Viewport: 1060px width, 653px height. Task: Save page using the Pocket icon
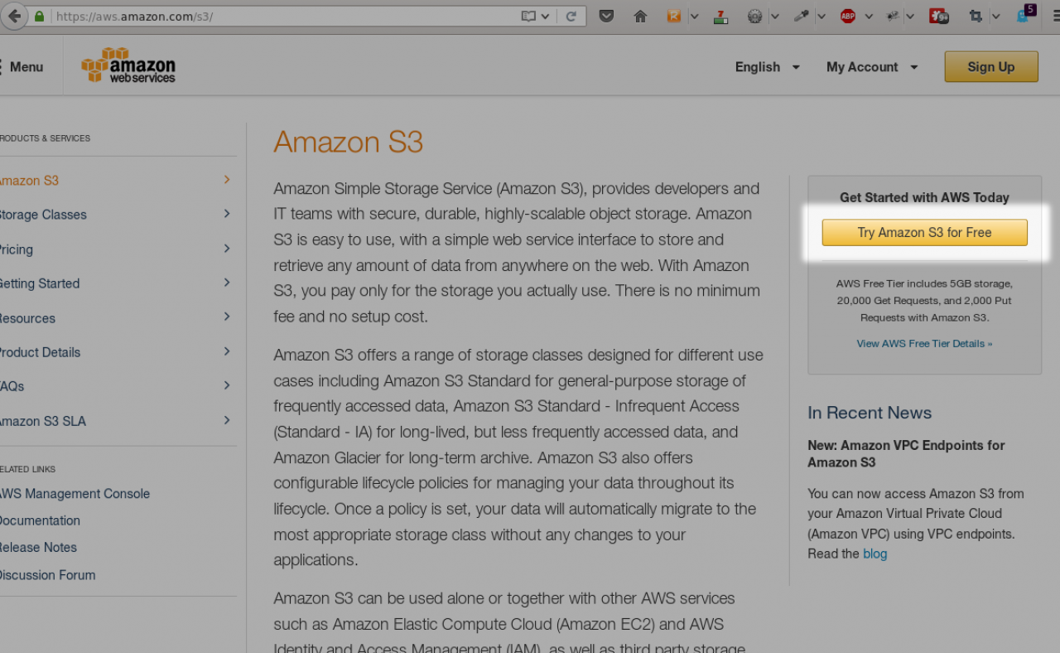[606, 16]
